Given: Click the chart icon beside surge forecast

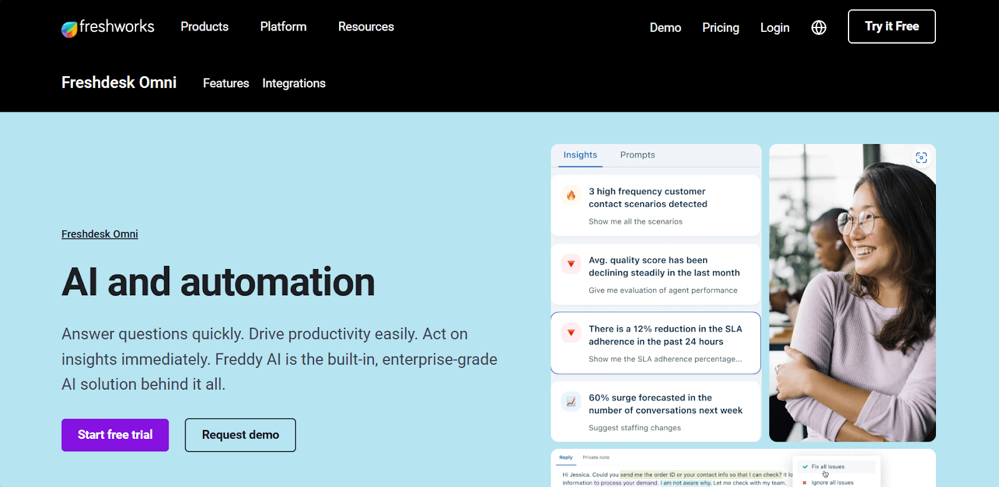Looking at the screenshot, I should click(x=571, y=401).
